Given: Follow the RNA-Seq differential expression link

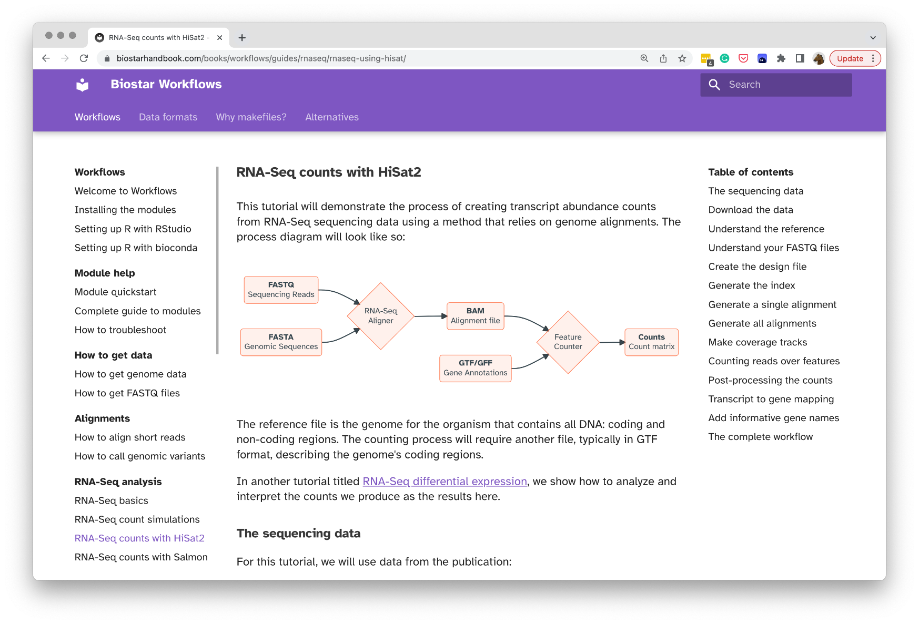Looking at the screenshot, I should pyautogui.click(x=445, y=482).
